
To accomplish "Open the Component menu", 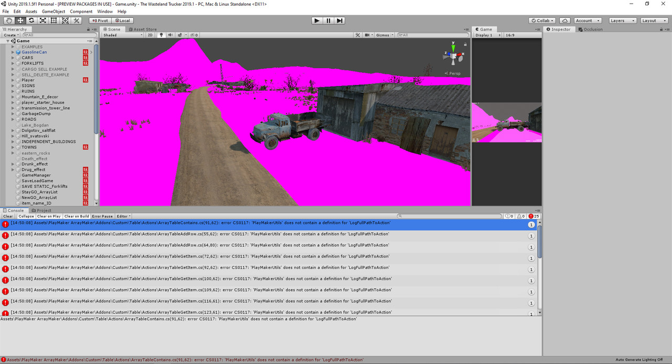I will [x=81, y=11].
